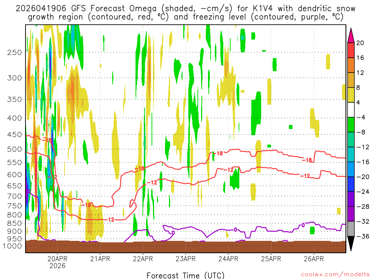
Task: Click the black arrow tip at the colorbar bottom
Action: [x=351, y=244]
